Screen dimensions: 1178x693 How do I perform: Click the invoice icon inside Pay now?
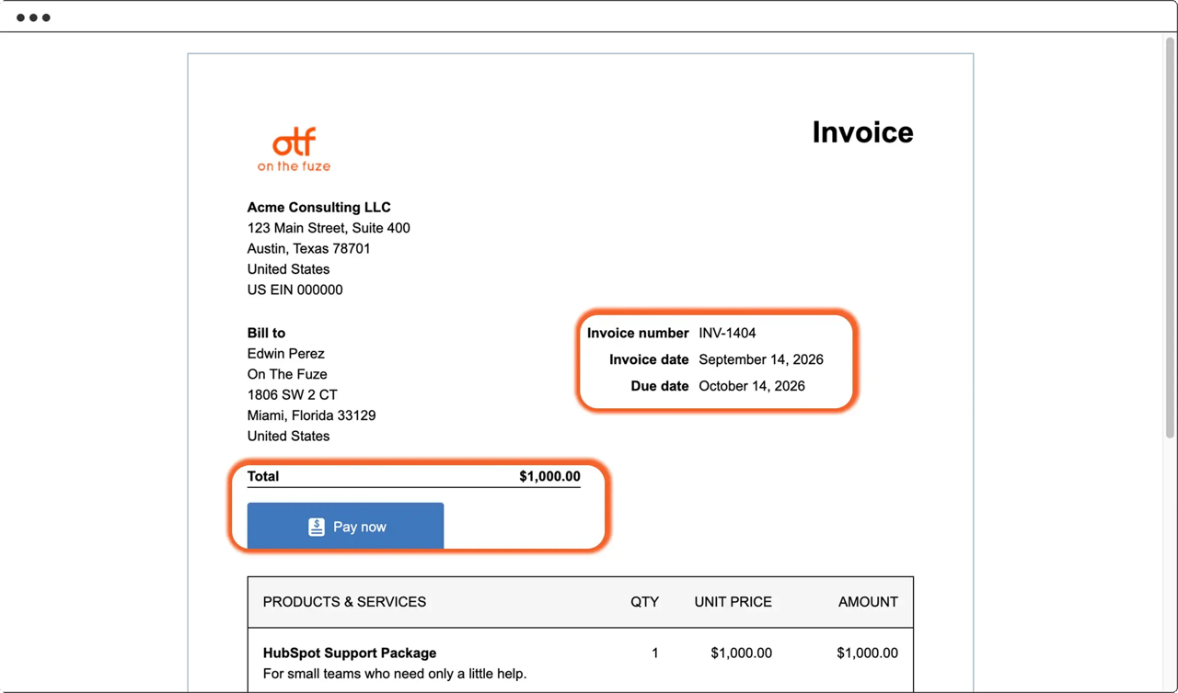pos(317,527)
